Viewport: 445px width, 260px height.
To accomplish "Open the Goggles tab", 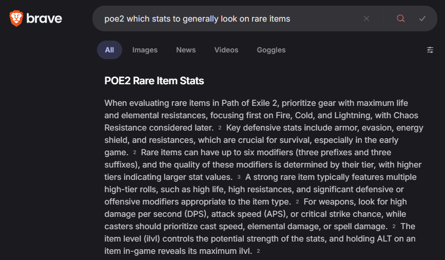I will (271, 50).
